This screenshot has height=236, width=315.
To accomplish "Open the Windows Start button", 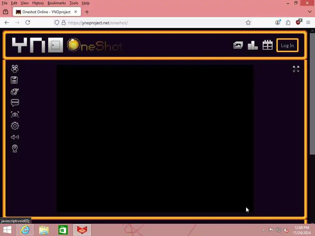I will 7,230.
